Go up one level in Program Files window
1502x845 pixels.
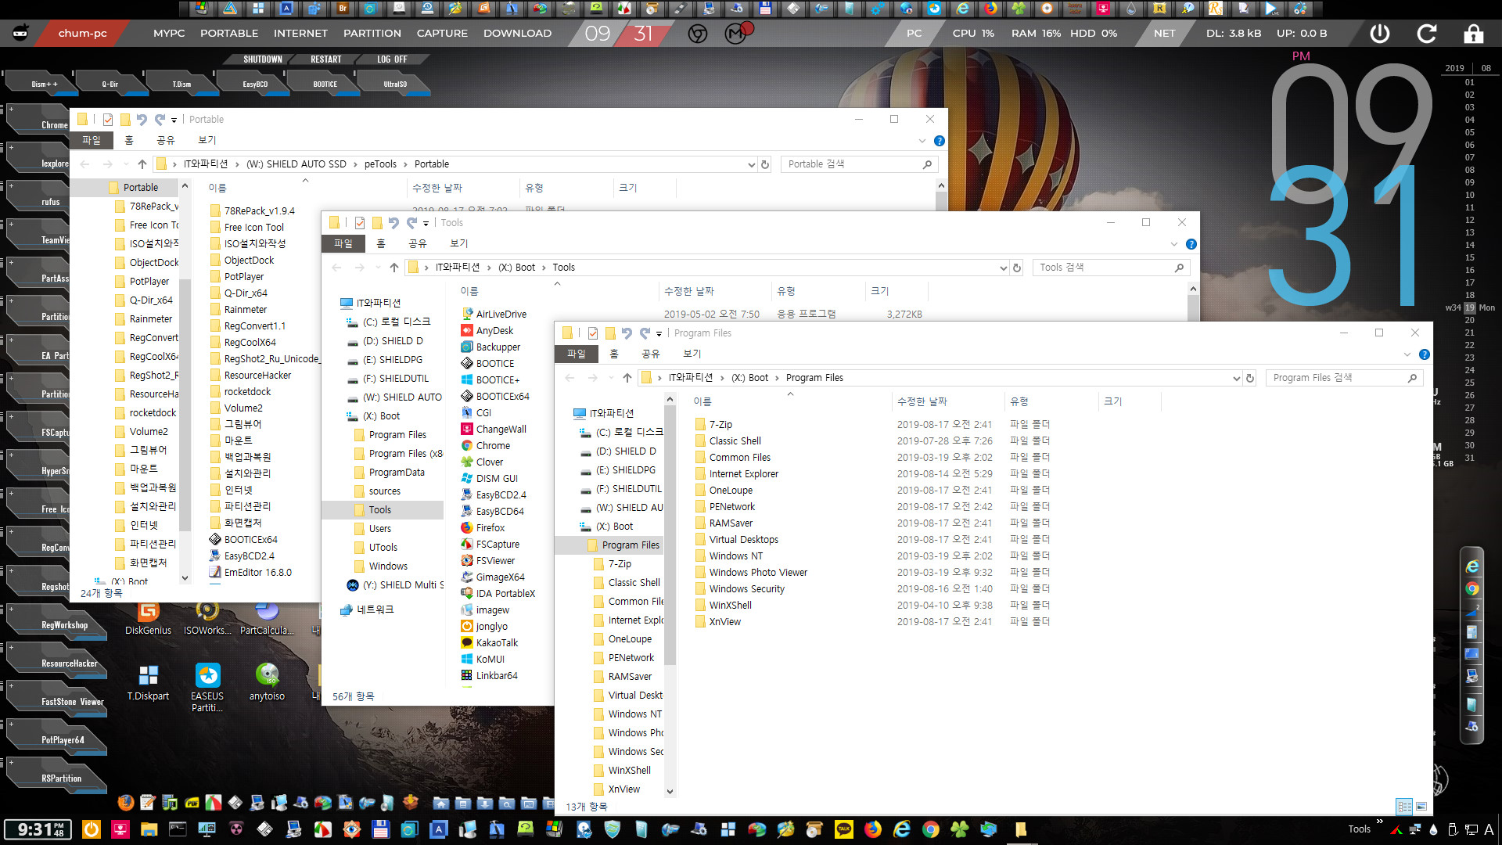click(x=627, y=378)
